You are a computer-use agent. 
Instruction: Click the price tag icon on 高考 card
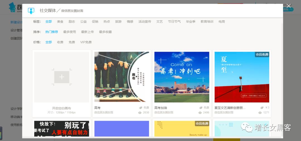pos(141,108)
